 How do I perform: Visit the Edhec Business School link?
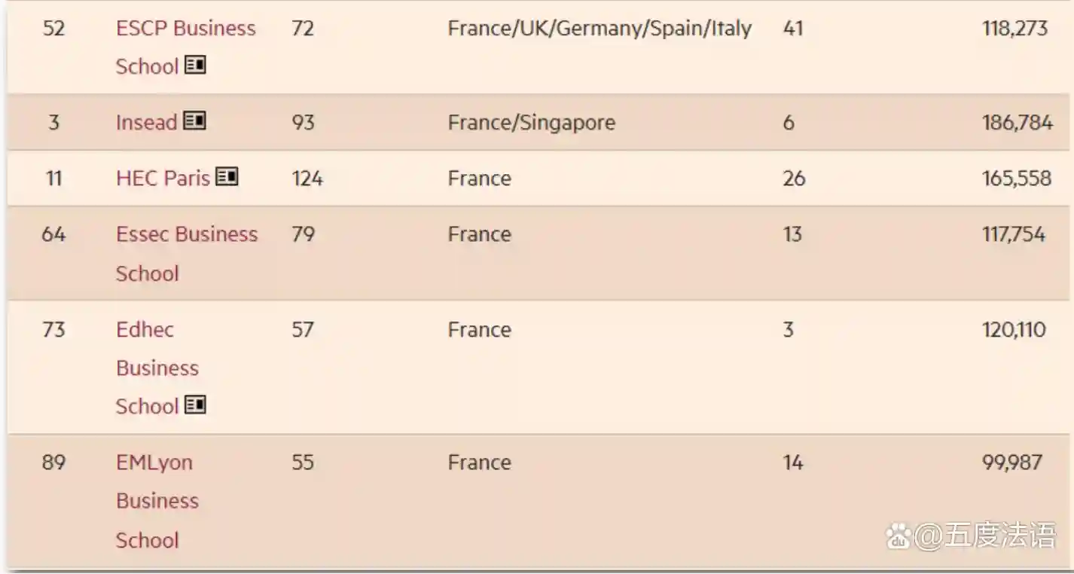click(x=157, y=368)
